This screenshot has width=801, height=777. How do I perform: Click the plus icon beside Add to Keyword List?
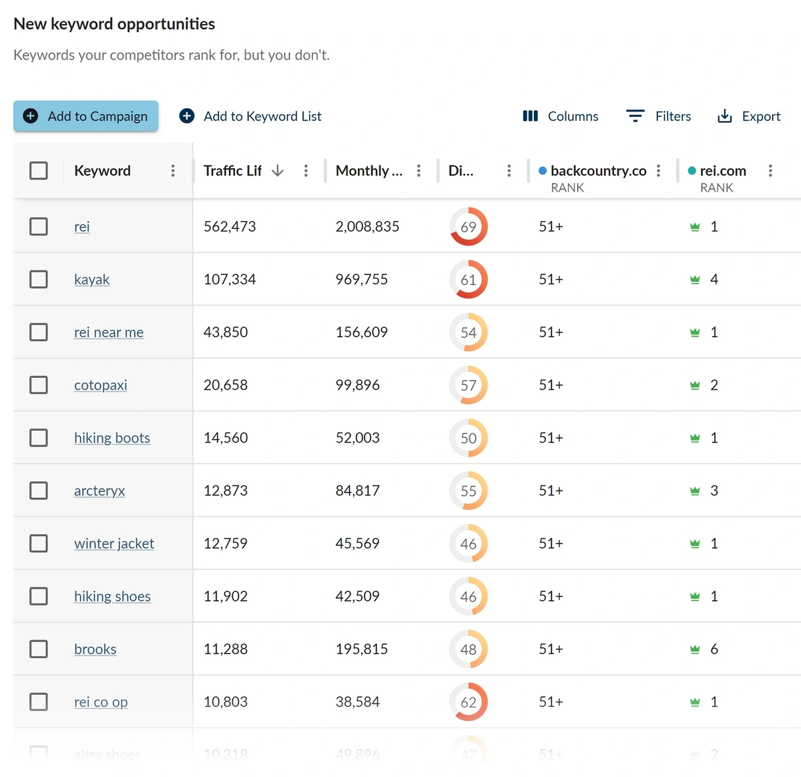[187, 116]
